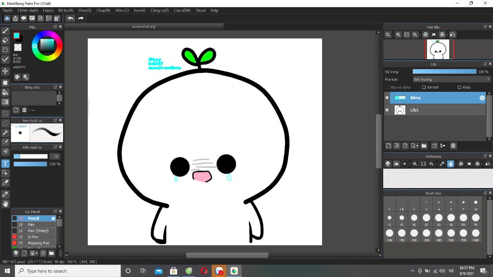Click the Undo arrow in top toolbar
493x277 pixels.
70,18
